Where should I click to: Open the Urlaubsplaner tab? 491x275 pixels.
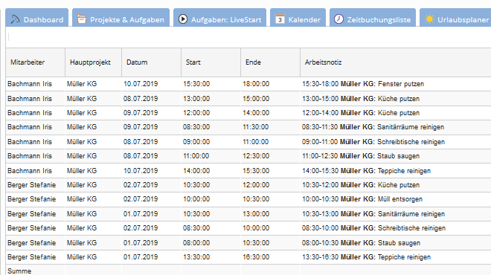[x=455, y=18]
